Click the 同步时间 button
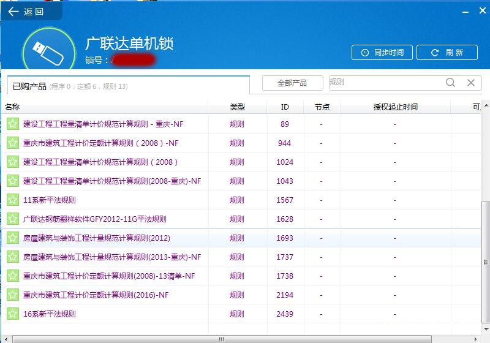 (382, 53)
